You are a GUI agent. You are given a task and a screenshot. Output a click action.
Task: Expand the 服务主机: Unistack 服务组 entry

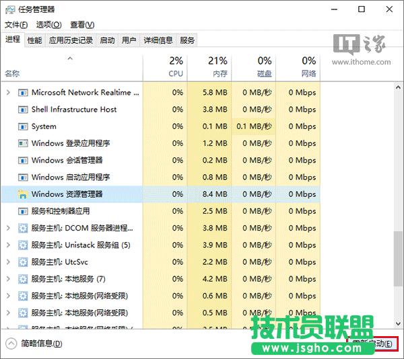(8, 245)
